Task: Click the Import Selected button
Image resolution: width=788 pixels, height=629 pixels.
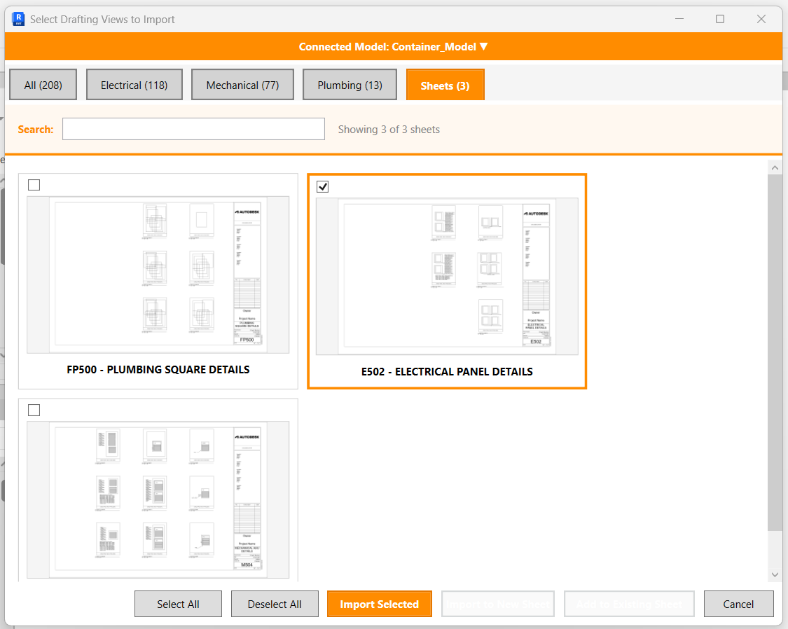Action: (x=379, y=604)
